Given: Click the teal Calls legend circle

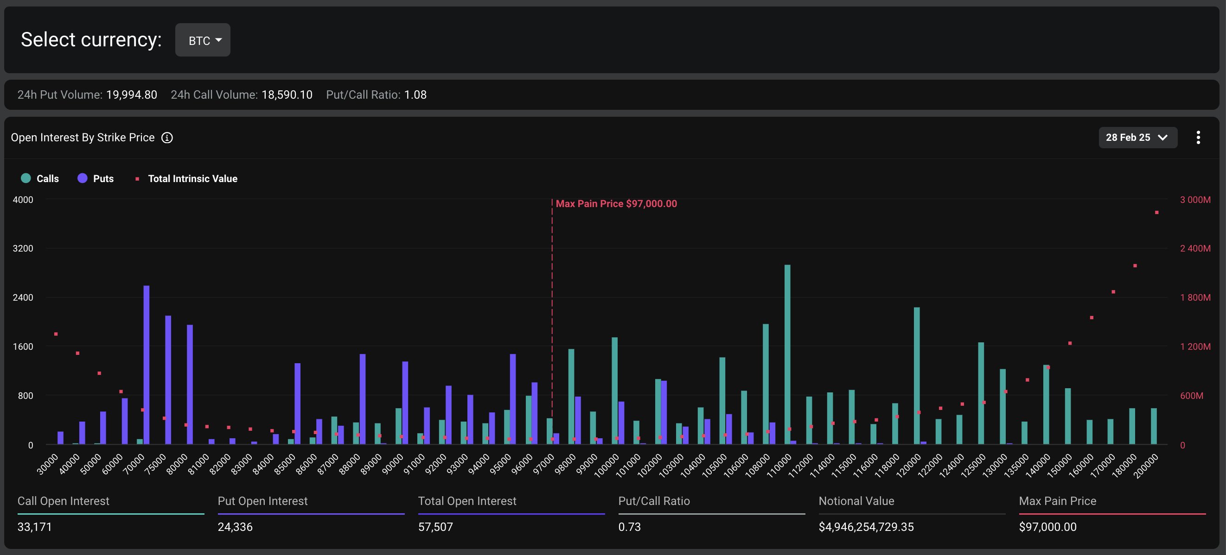Looking at the screenshot, I should (x=26, y=178).
